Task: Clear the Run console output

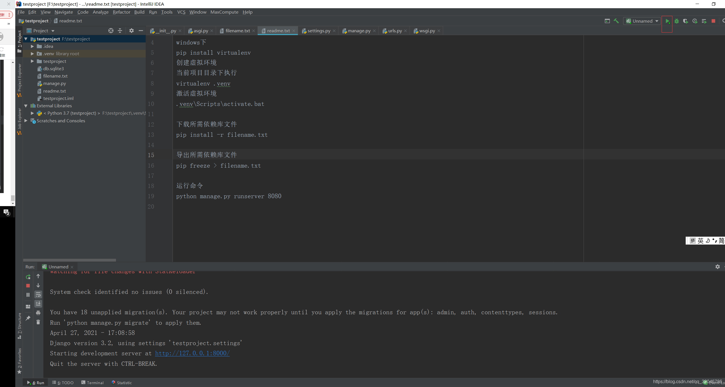Action: (x=38, y=322)
